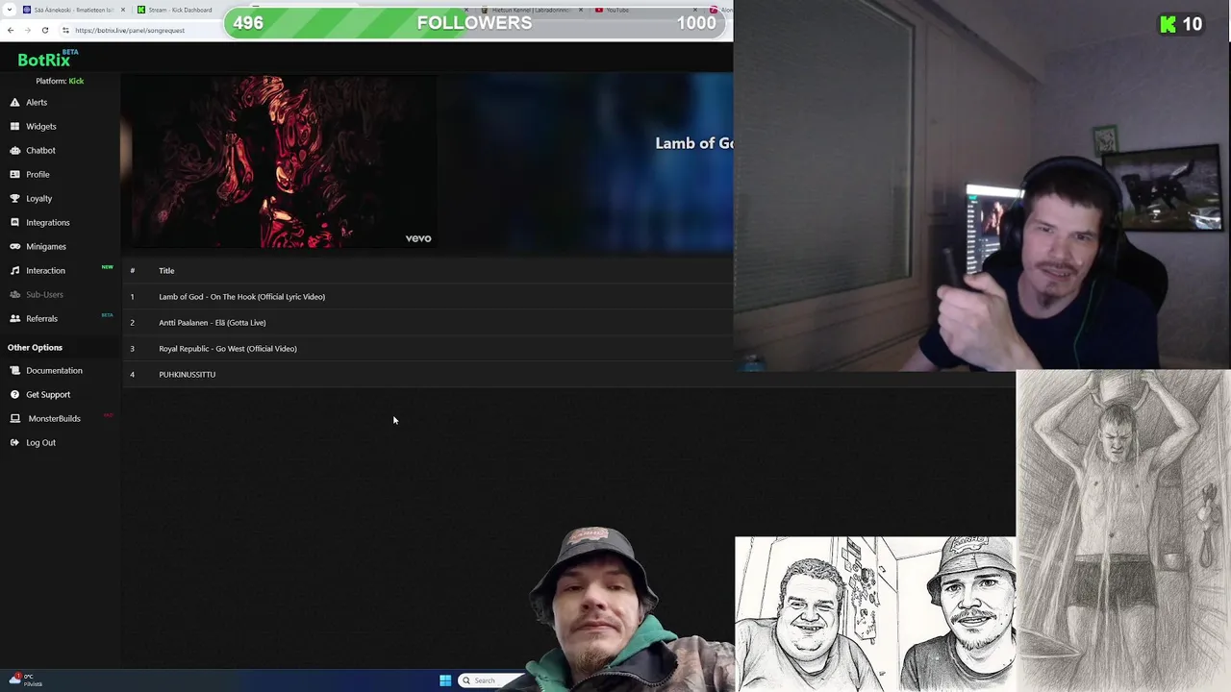Open the Integrations section
The width and height of the screenshot is (1231, 692).
click(x=48, y=222)
